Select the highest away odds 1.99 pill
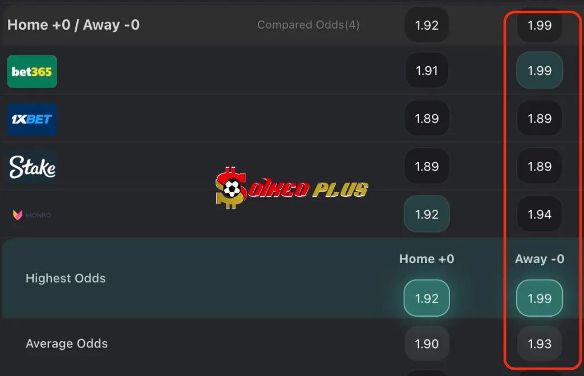Screen dimensions: 584x376 coord(540,297)
